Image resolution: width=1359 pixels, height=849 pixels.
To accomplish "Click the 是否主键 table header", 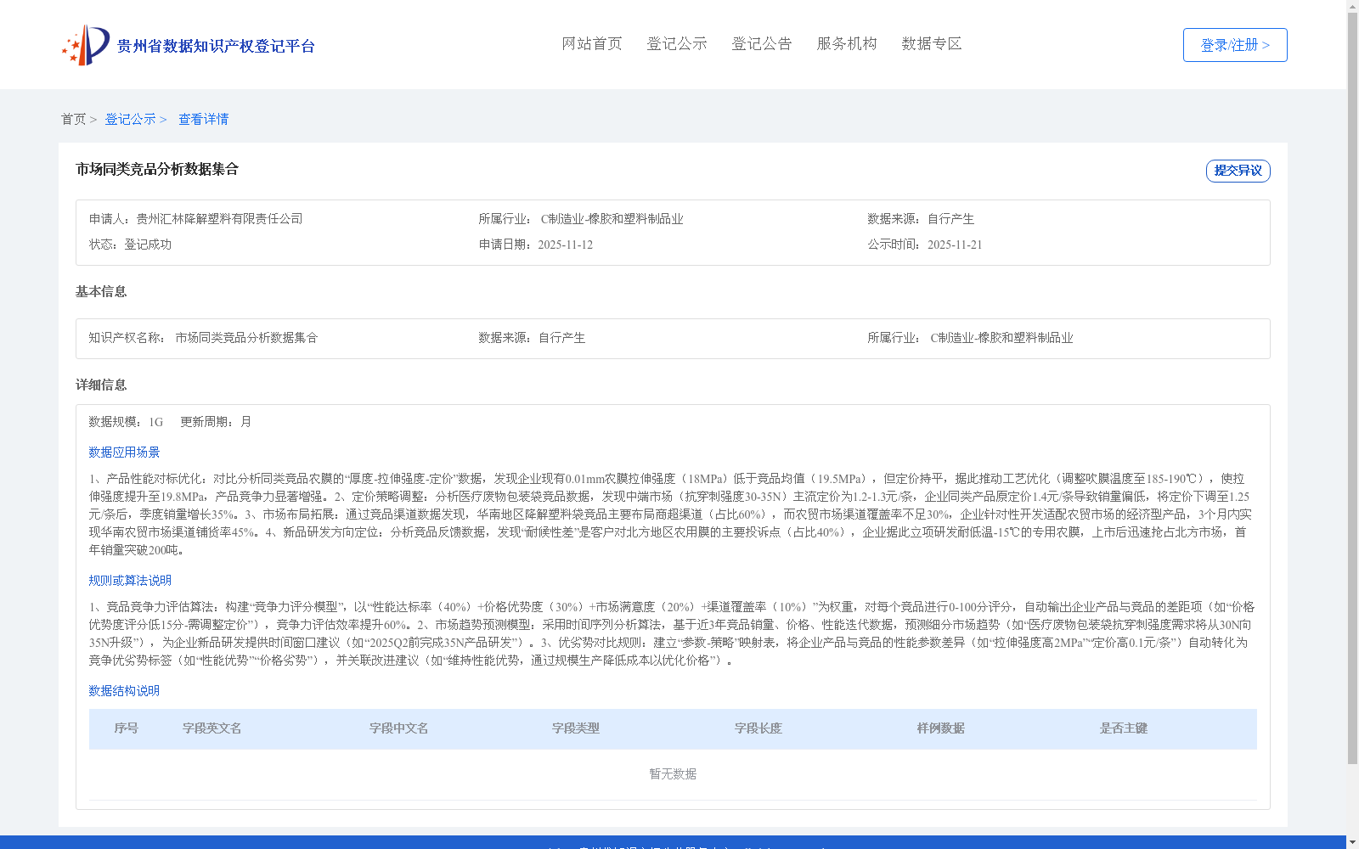I will tap(1123, 728).
